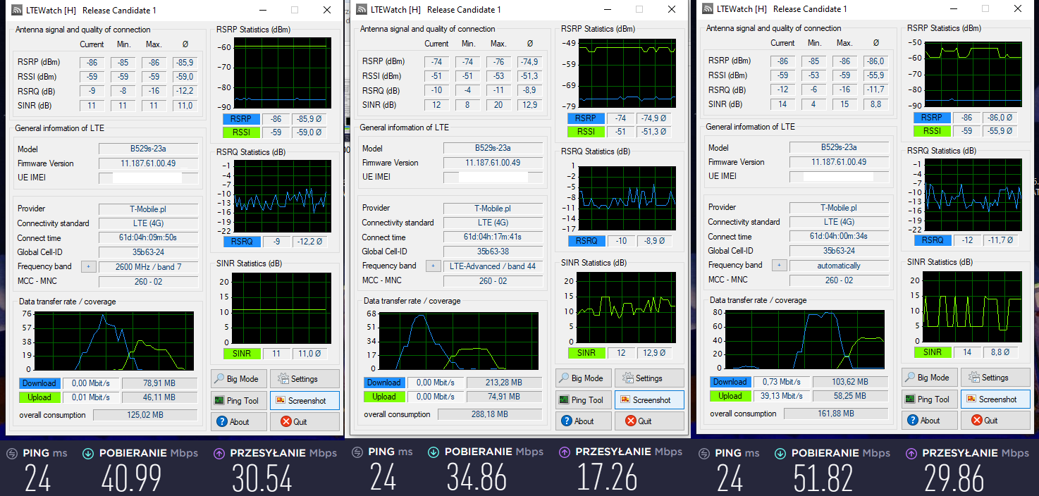
Task: Click the Provider field T-Mobile.pl in the middle window
Action: [493, 209]
